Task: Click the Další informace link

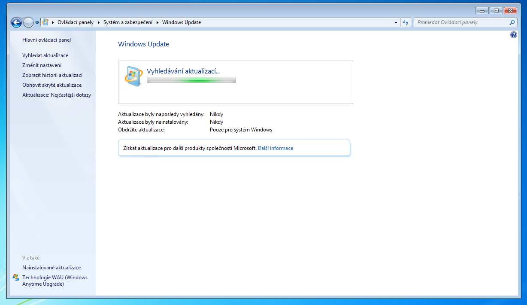Action: click(x=276, y=148)
